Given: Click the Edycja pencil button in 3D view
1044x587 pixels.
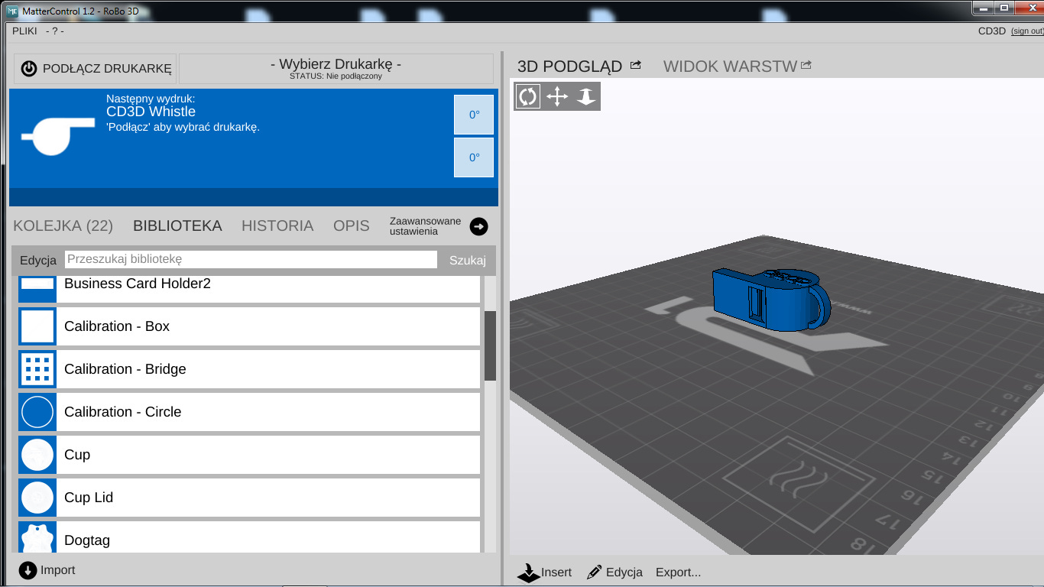Looking at the screenshot, I should click(x=615, y=572).
